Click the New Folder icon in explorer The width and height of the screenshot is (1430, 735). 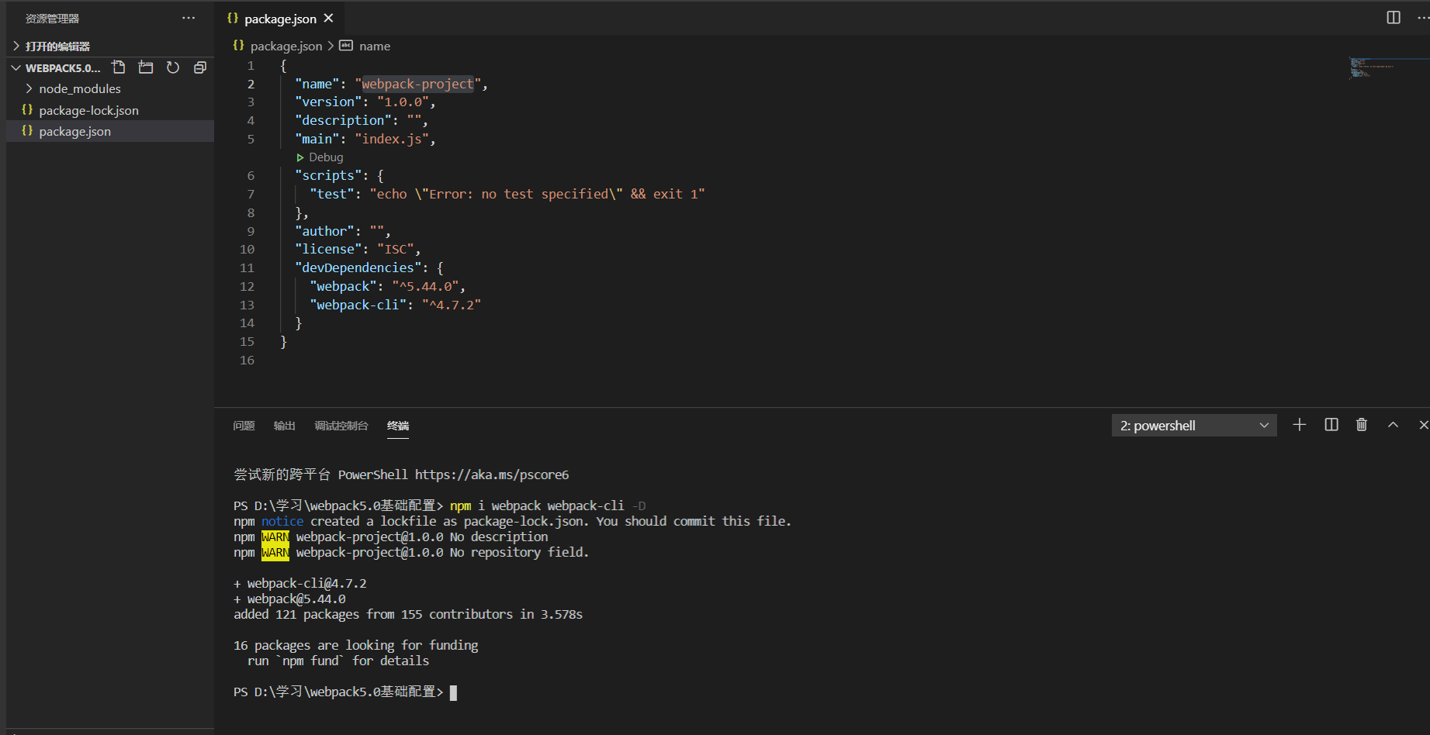pyautogui.click(x=146, y=67)
